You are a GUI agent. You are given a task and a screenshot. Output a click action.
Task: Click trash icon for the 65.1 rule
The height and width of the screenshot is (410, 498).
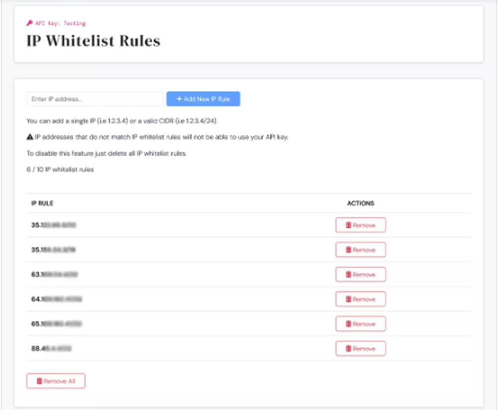[x=349, y=324]
